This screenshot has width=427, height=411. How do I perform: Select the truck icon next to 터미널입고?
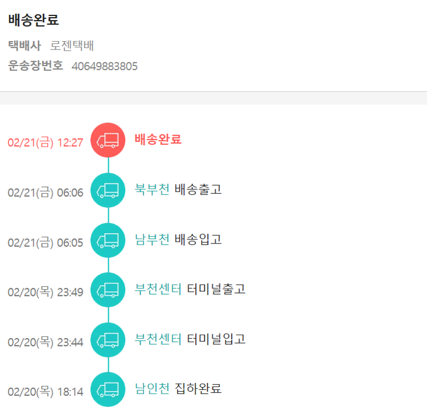[x=108, y=340]
